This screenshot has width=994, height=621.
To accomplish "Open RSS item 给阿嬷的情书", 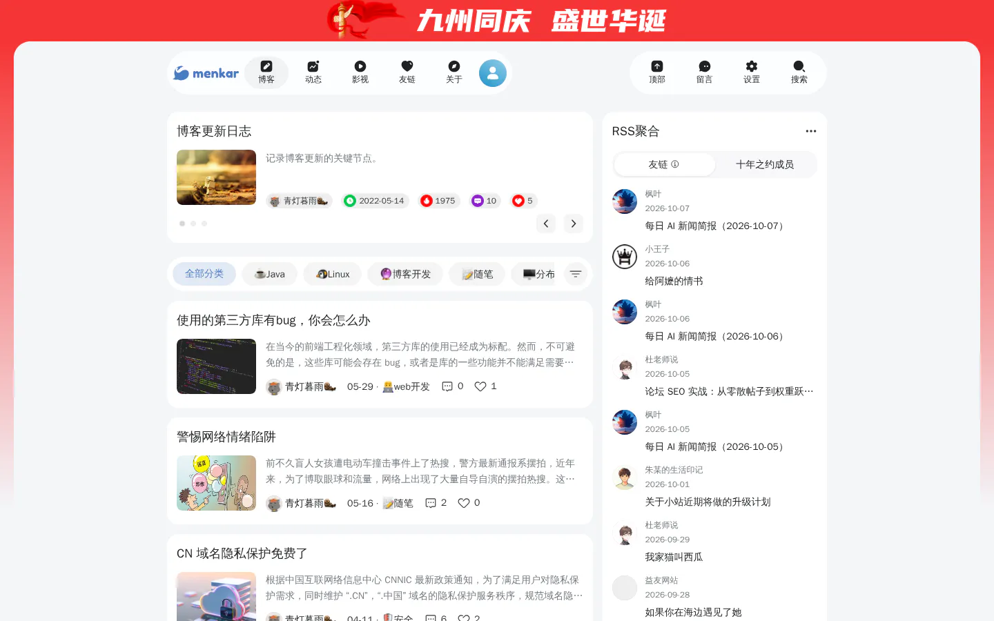I will pos(674,281).
